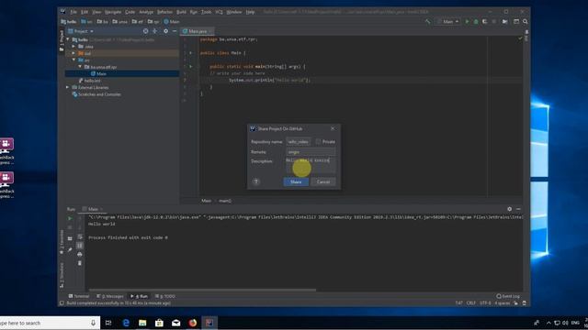588x330 pixels.
Task: Open the Terminal tool window tab
Action: [x=79, y=296]
